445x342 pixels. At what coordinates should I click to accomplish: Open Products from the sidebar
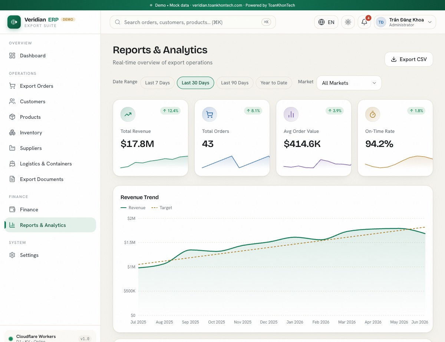pyautogui.click(x=50, y=117)
